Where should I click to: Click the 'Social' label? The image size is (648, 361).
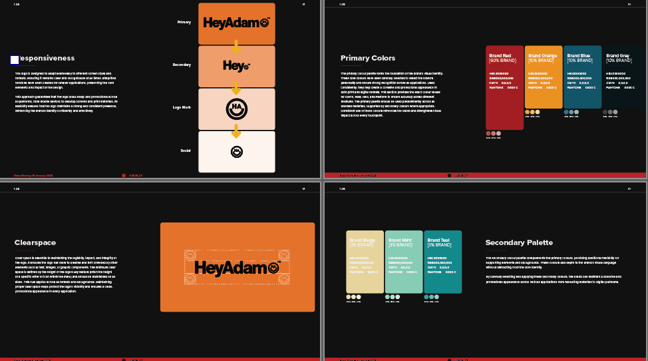[x=186, y=151]
